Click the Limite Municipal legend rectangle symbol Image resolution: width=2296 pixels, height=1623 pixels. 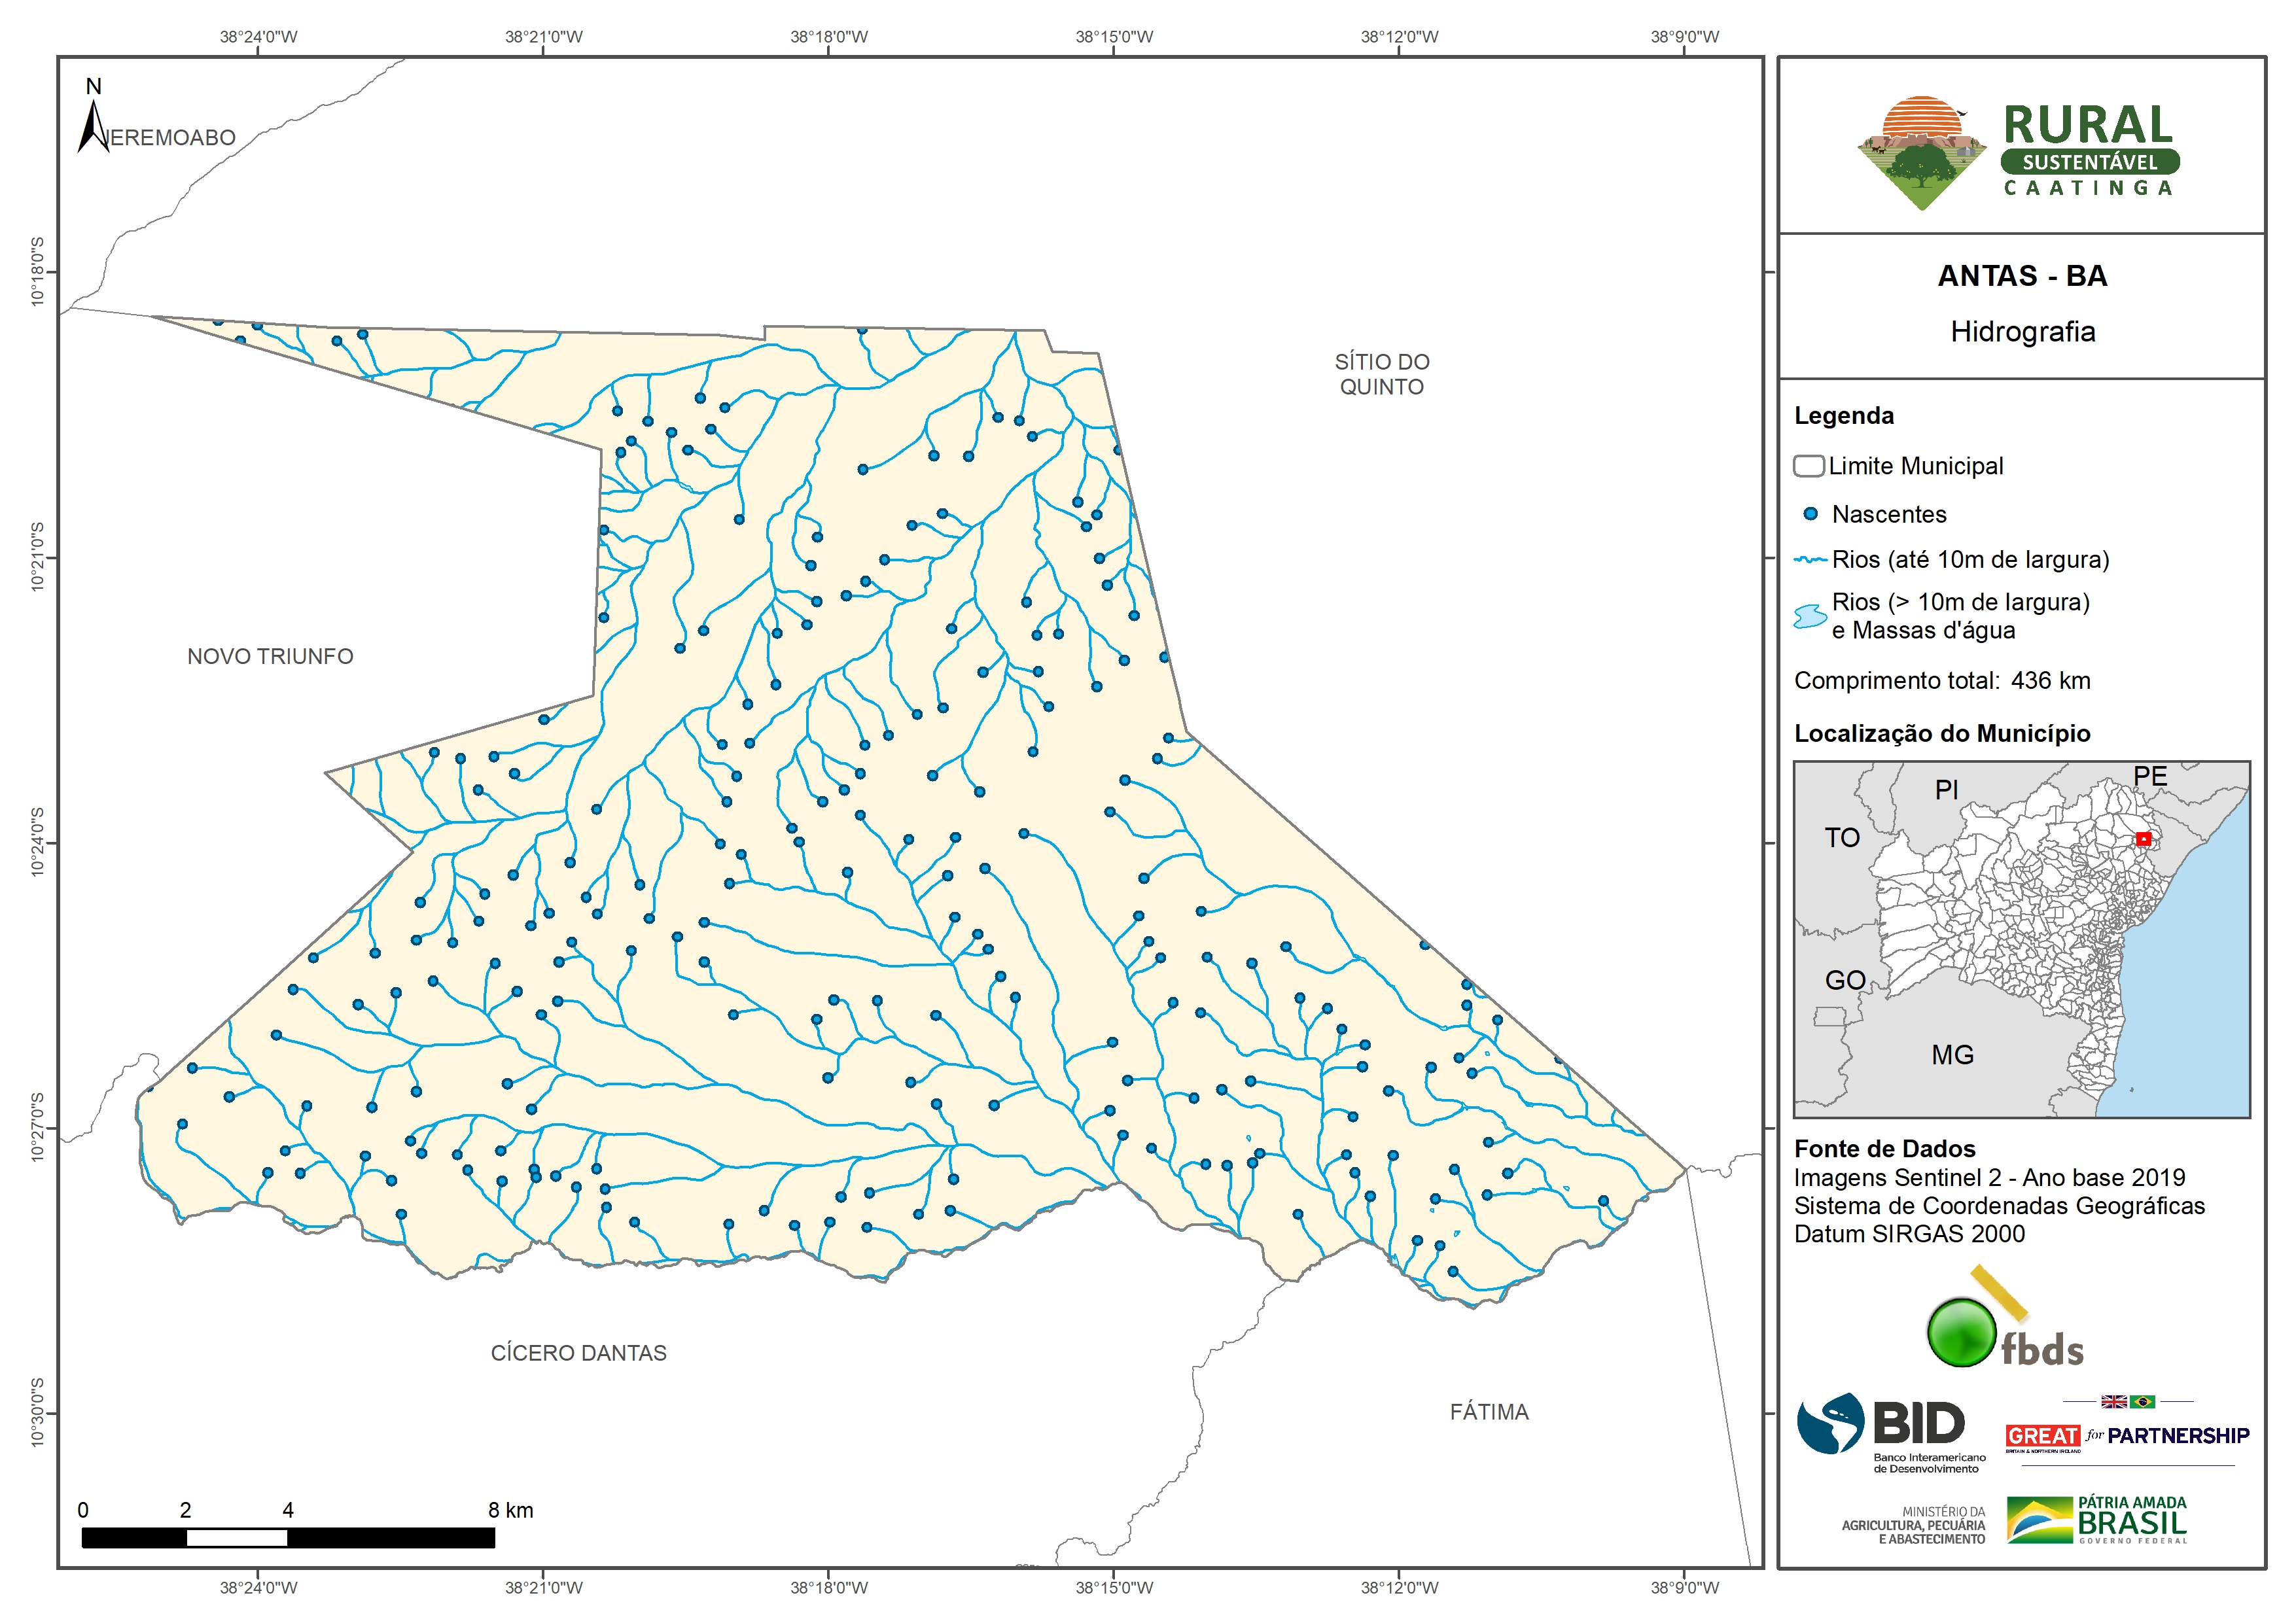click(x=1808, y=466)
